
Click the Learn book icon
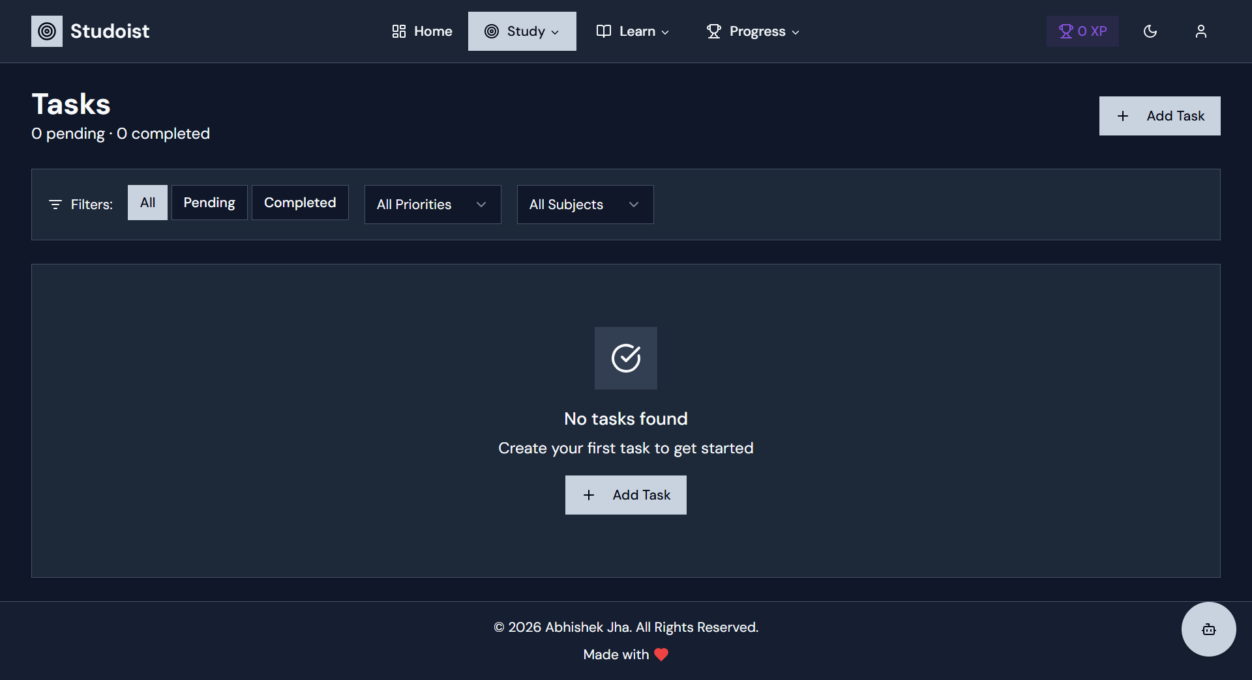click(603, 31)
